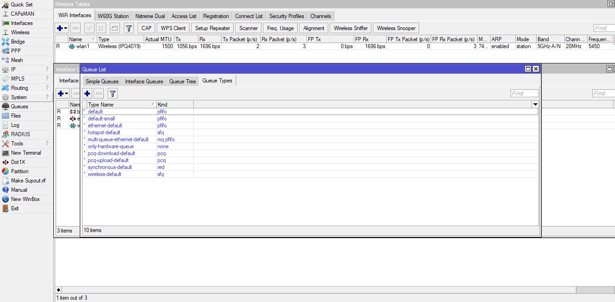Click horizontal scrollbar left arrow at bottom
The image size is (615, 302).
coord(58,290)
